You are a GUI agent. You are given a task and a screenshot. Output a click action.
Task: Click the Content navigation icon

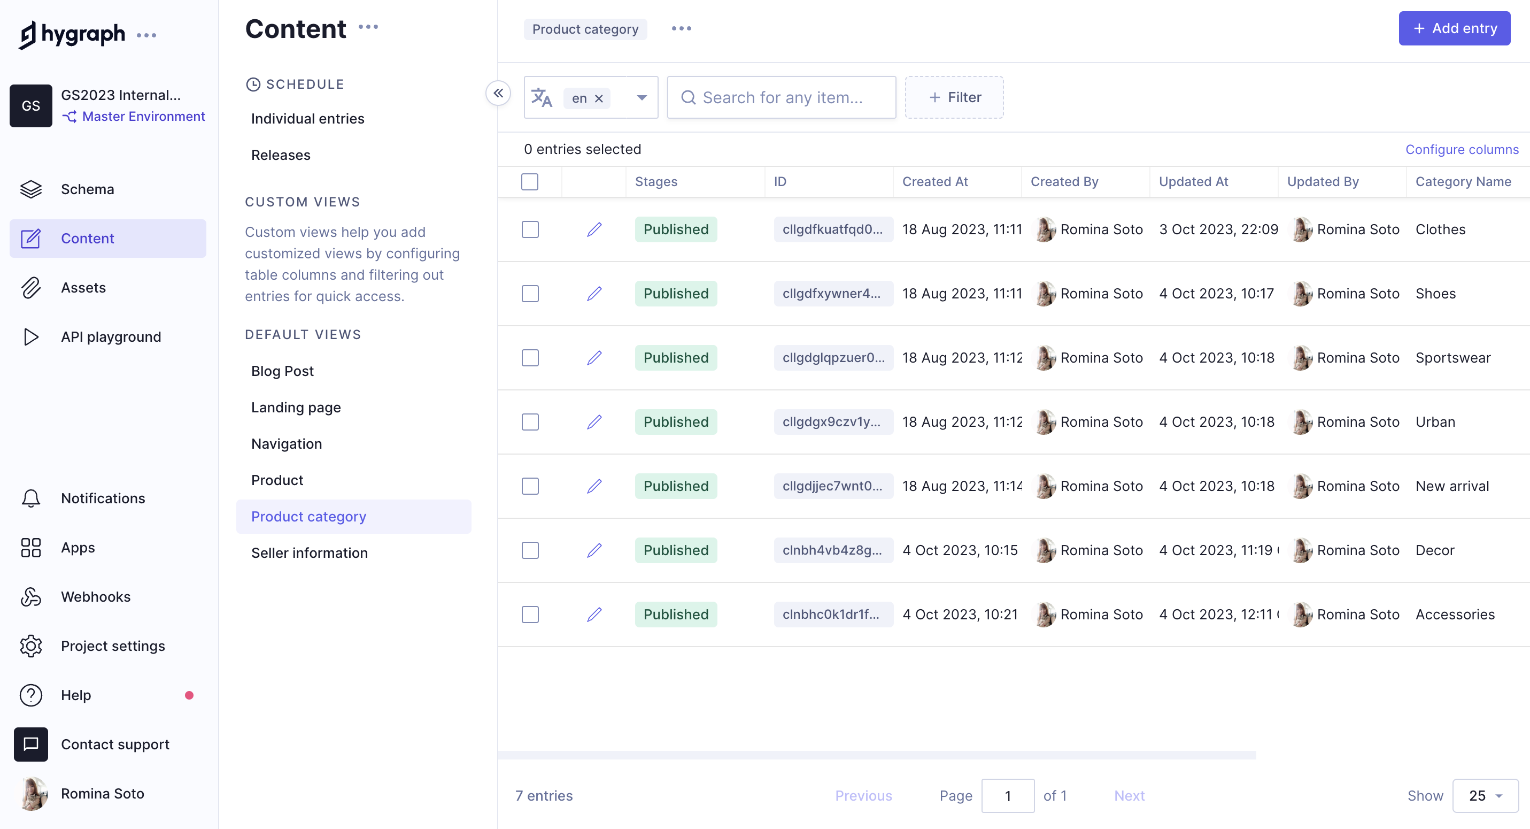point(29,238)
